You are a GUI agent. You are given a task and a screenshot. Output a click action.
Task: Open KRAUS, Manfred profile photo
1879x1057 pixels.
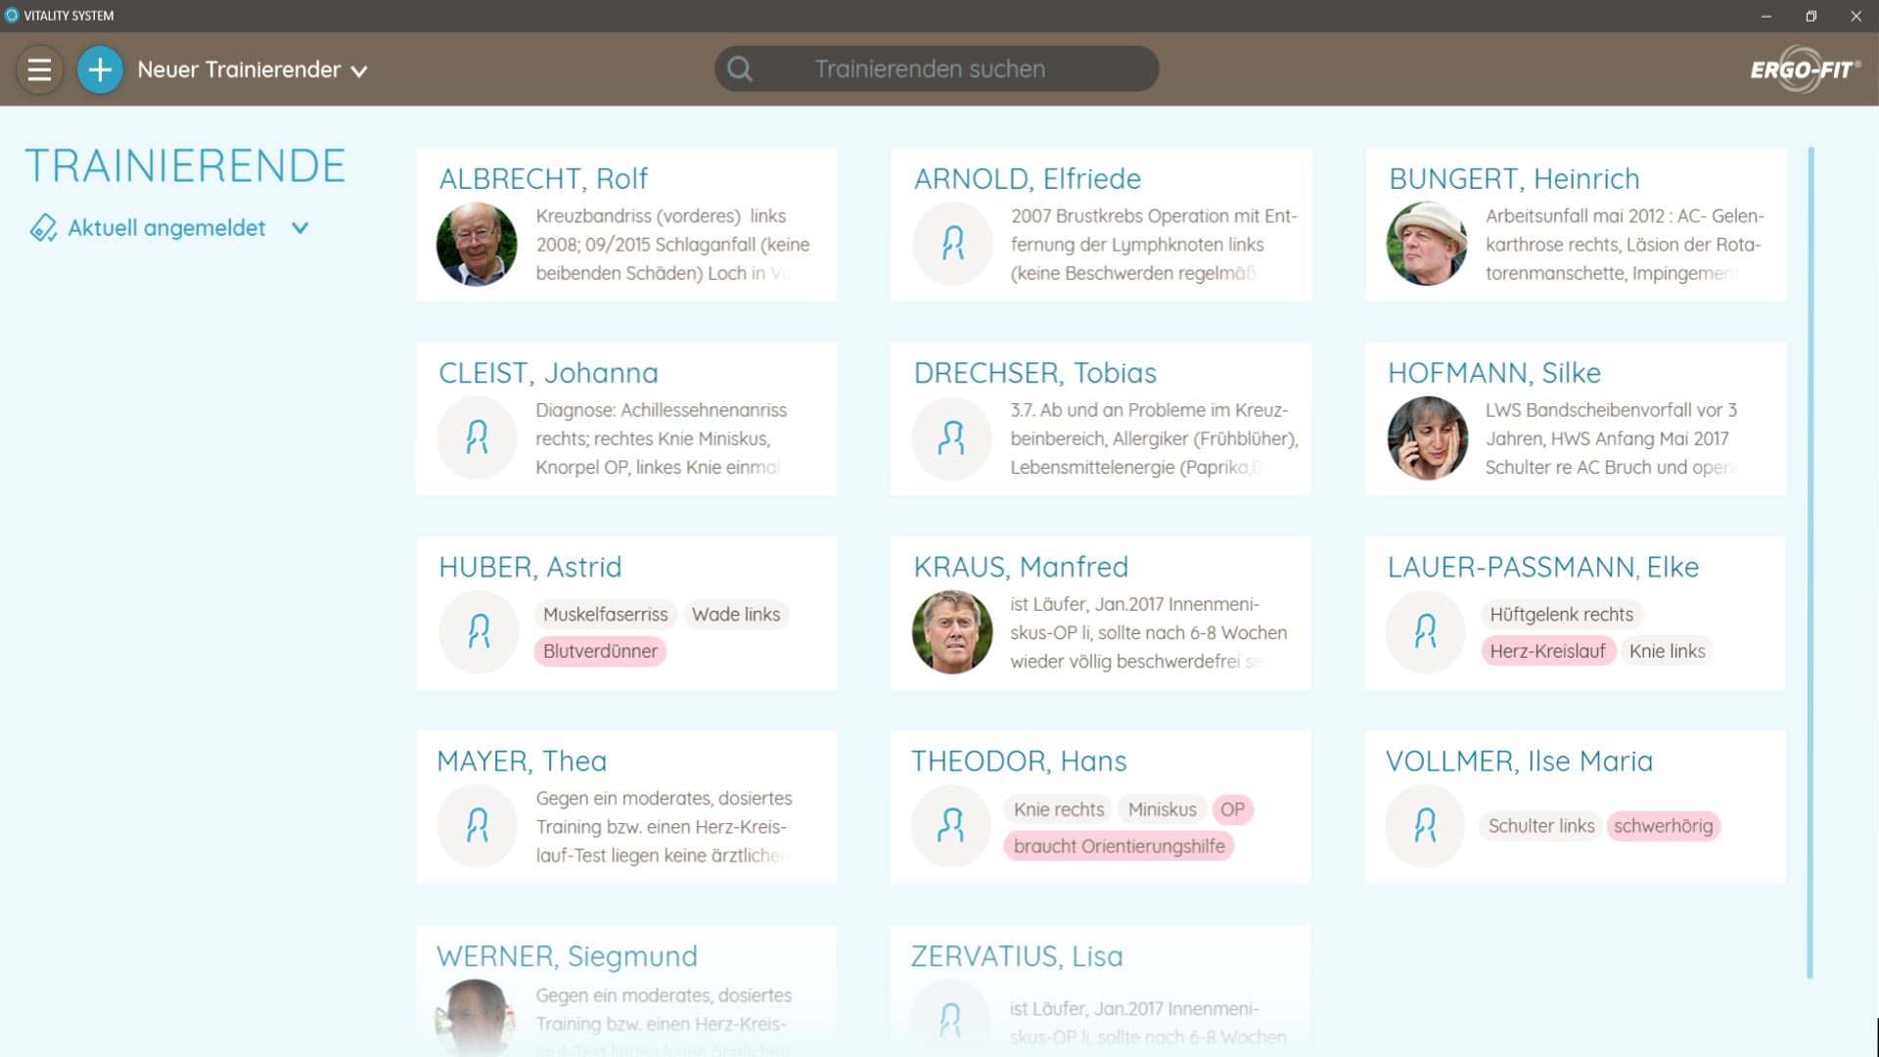pyautogui.click(x=952, y=631)
